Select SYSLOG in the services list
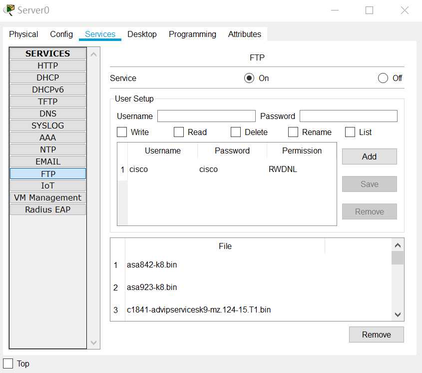The width and height of the screenshot is (422, 373). tap(48, 125)
